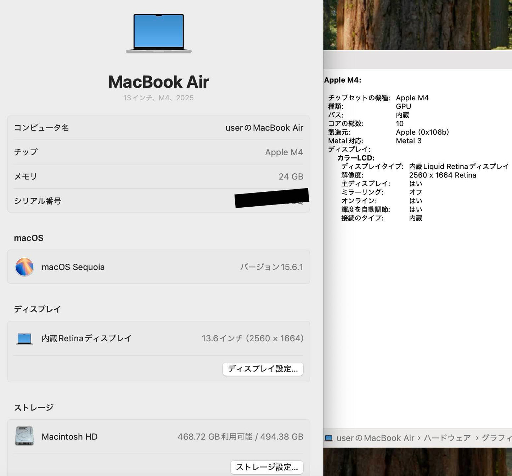Open ストレージ設定 from the storage section
512x476 pixels.
[x=266, y=467]
